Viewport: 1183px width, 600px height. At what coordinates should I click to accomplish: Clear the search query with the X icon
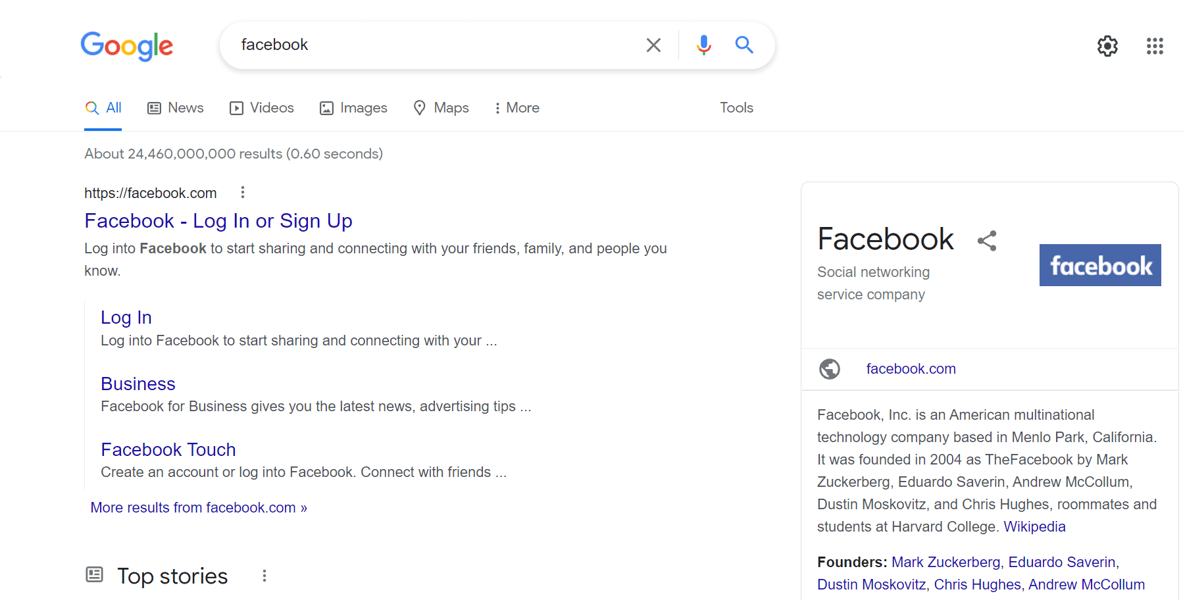point(653,45)
